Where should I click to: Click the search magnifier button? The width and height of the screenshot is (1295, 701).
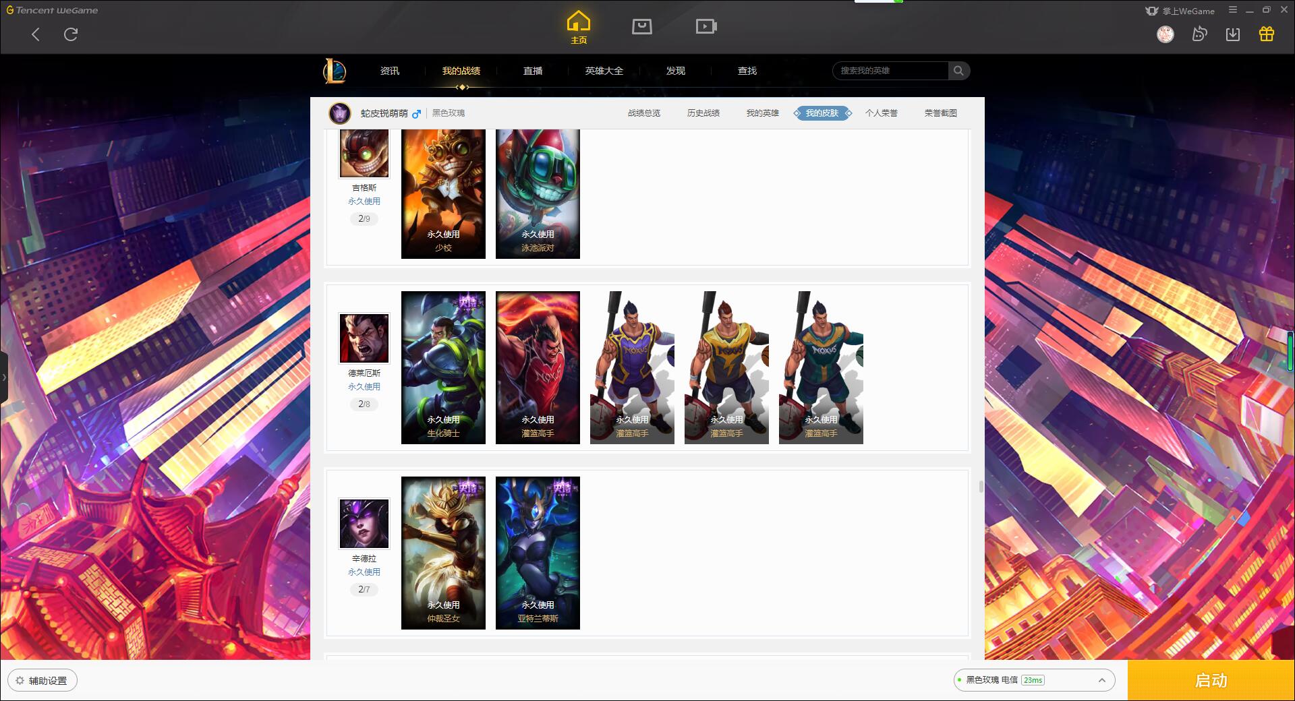pyautogui.click(x=958, y=71)
